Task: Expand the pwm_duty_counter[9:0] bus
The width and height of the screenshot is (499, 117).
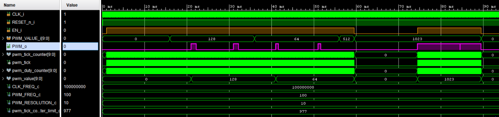Action: pos(3,71)
